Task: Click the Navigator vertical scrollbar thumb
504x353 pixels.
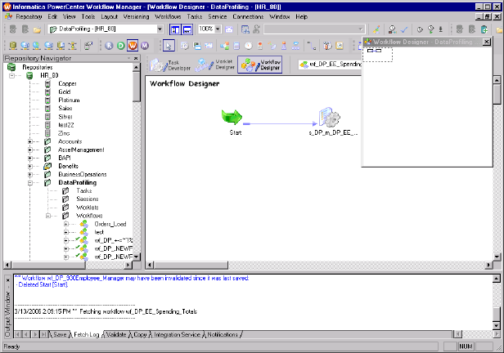Action: click(x=137, y=87)
